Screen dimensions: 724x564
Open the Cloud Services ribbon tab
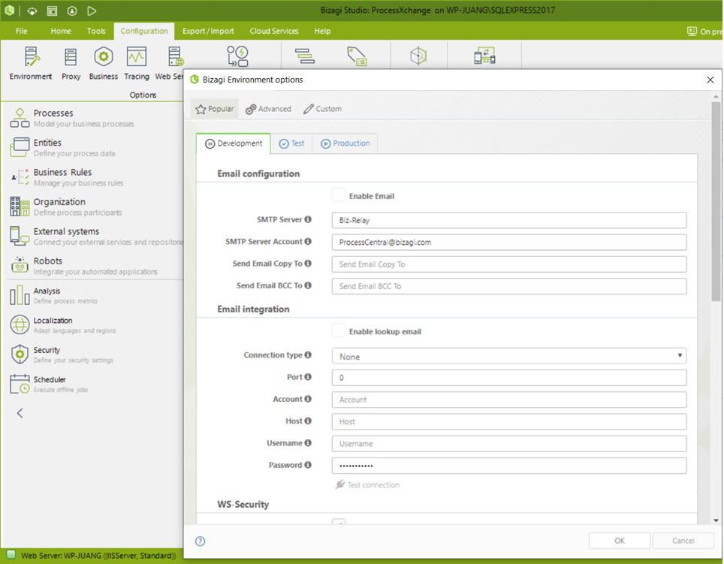(x=274, y=31)
